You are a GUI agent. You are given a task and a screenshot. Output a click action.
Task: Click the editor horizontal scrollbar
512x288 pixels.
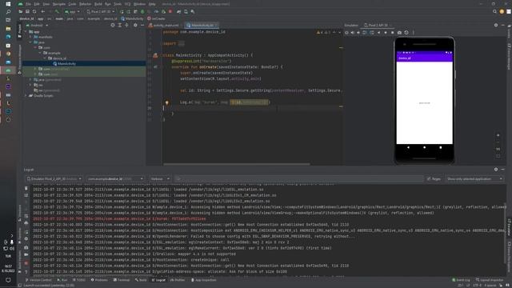pos(237,164)
